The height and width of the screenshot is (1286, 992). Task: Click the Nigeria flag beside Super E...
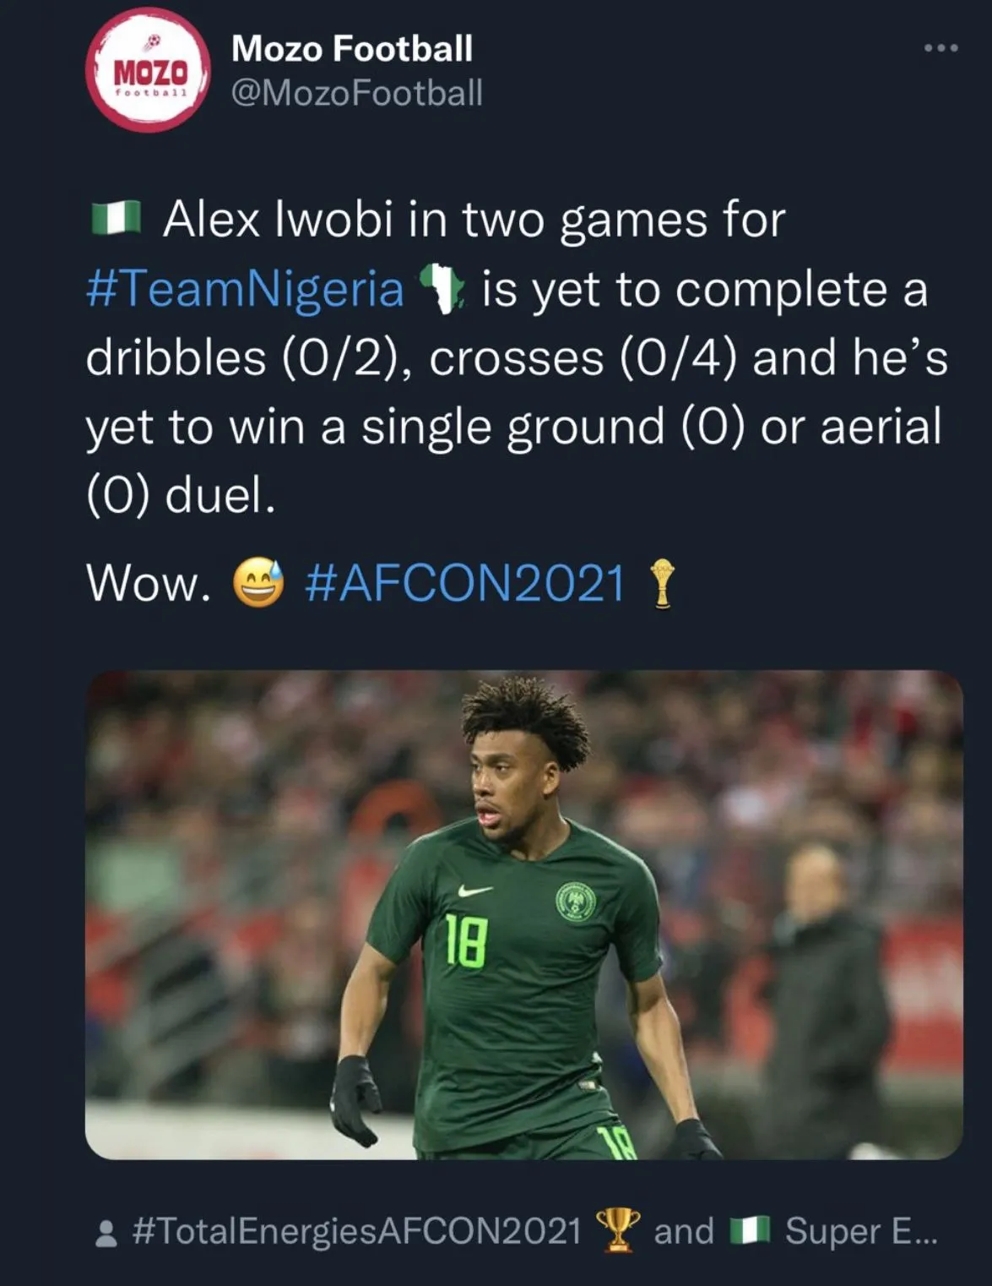pos(750,1230)
